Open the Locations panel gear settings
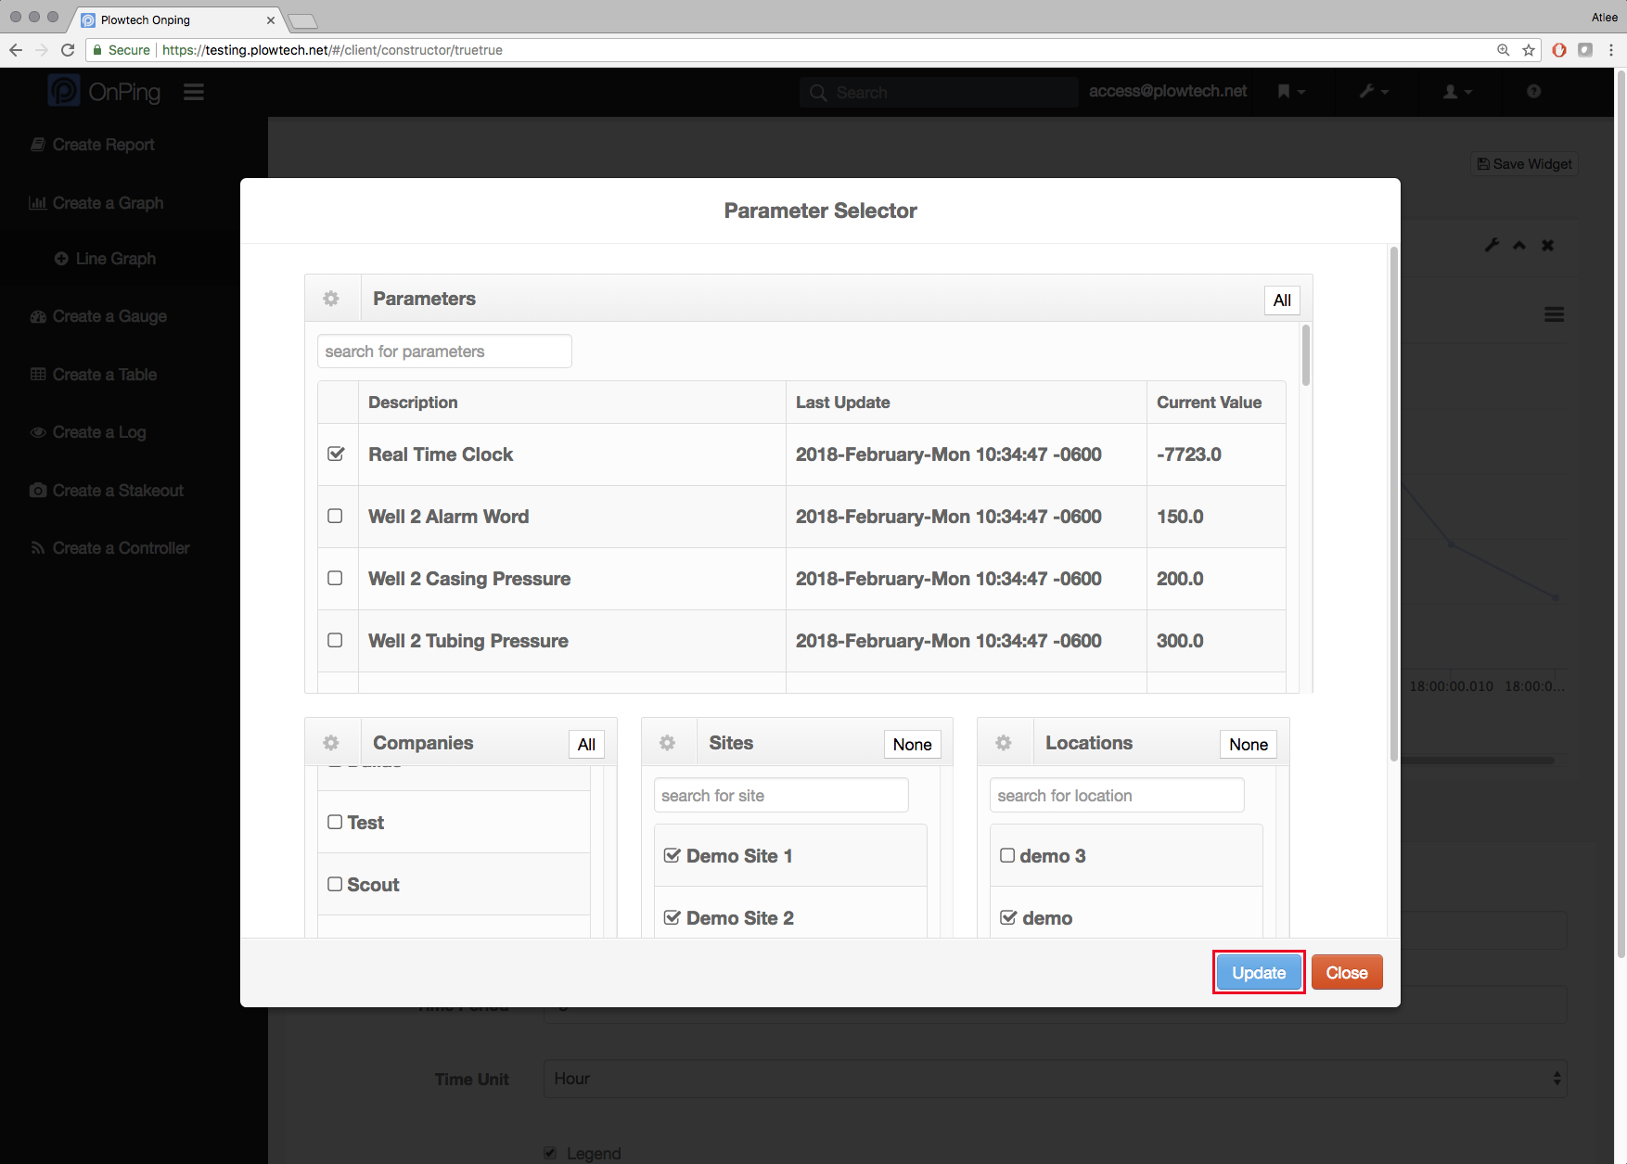The image size is (1627, 1164). [x=1004, y=743]
